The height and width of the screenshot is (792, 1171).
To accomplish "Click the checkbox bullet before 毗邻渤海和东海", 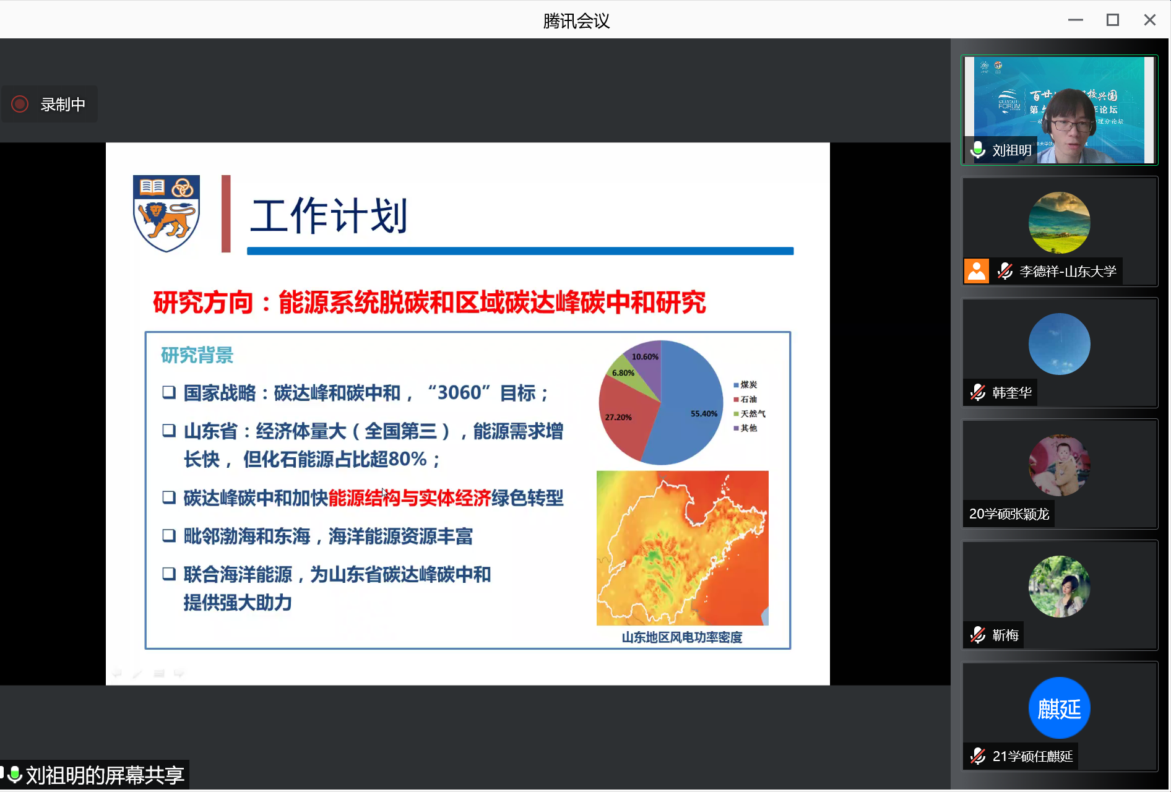I will tap(169, 536).
